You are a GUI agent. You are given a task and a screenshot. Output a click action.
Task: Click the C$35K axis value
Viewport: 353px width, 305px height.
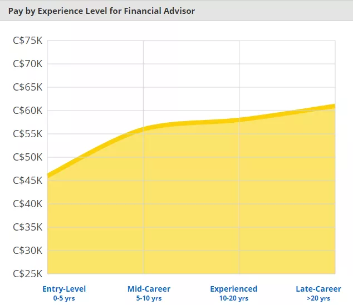(28, 227)
